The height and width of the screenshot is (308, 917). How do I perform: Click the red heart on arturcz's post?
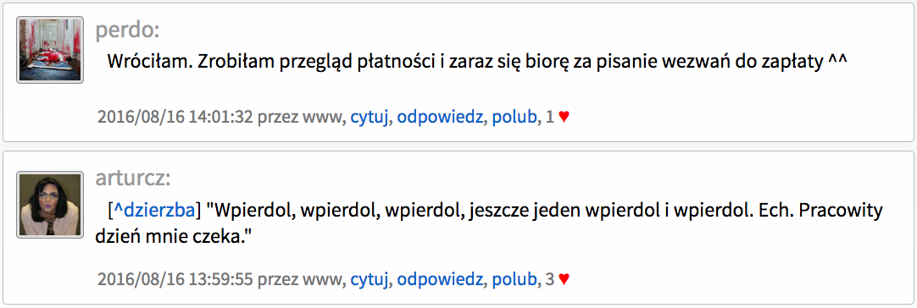pyautogui.click(x=564, y=279)
